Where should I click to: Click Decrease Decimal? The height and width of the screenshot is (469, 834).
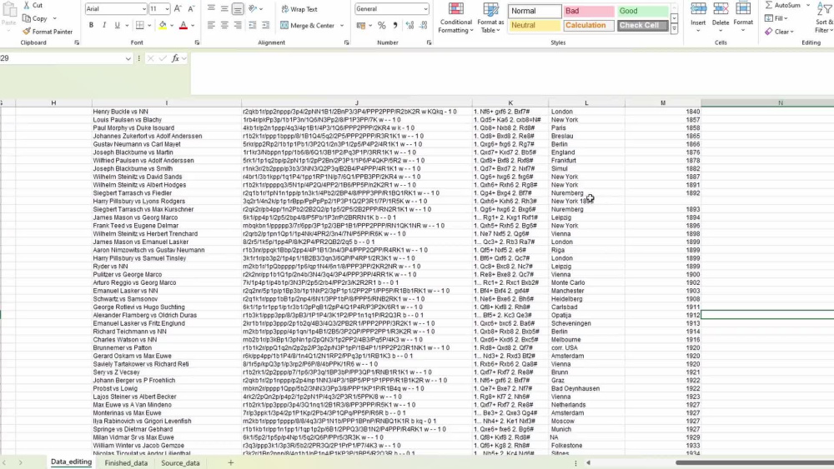point(424,26)
